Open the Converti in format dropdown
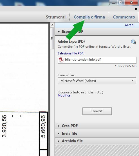 pyautogui.click(x=97, y=81)
